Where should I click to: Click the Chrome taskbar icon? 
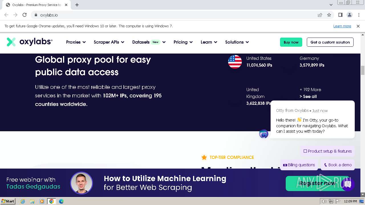[x=52, y=201]
